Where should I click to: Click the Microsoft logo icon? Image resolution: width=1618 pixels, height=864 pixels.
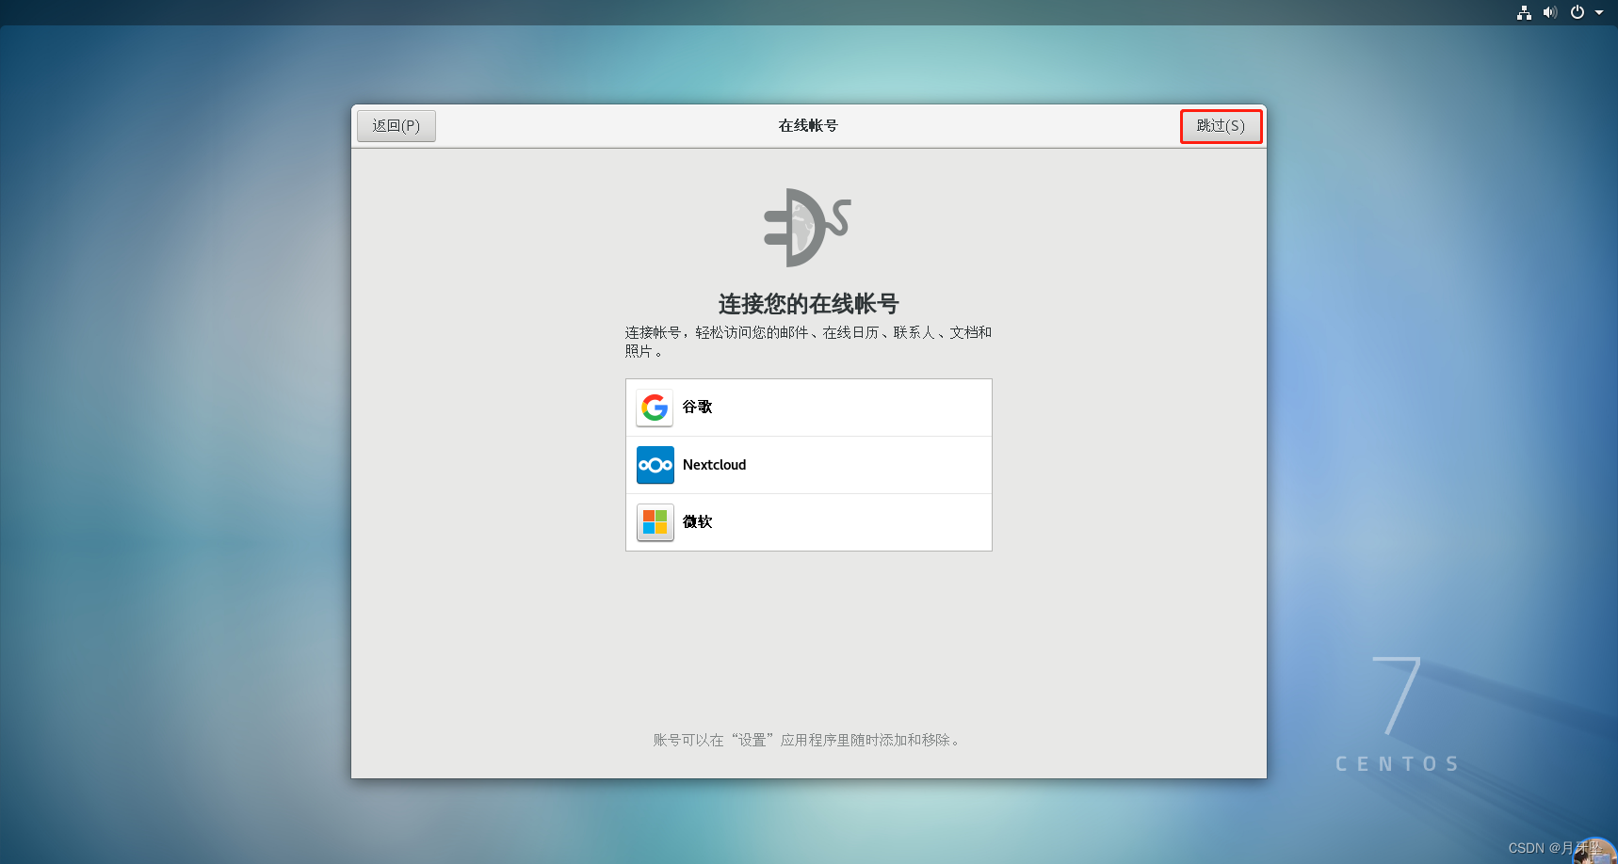point(655,522)
